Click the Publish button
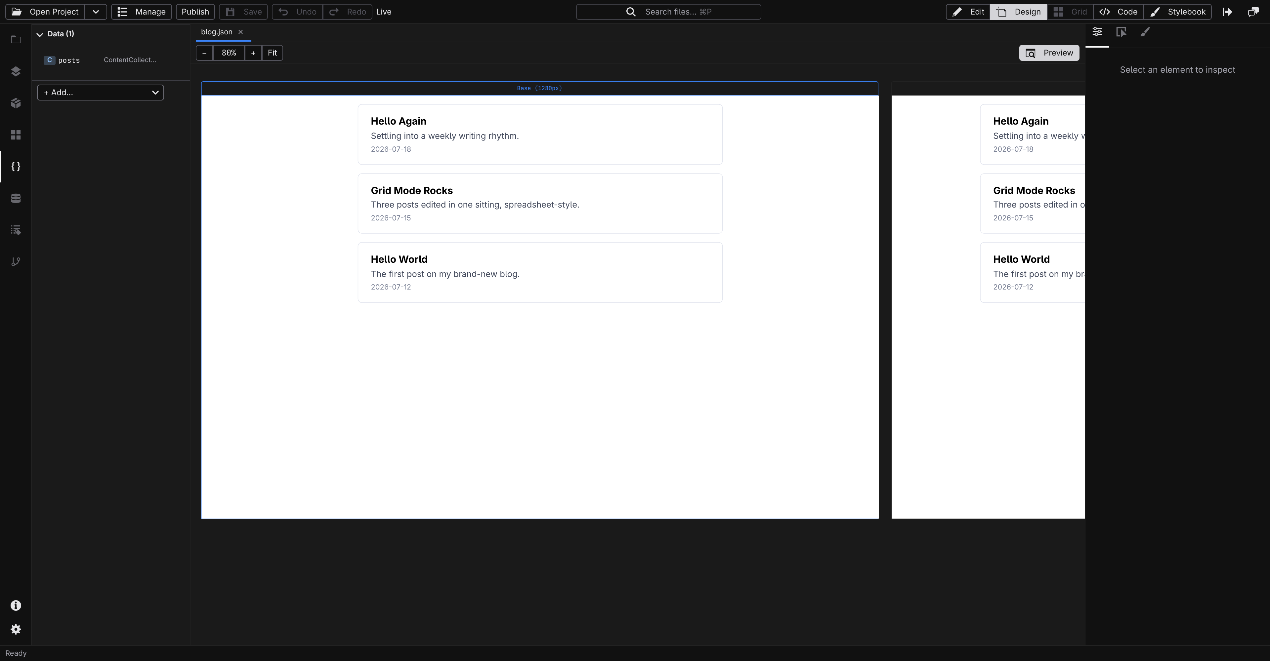The height and width of the screenshot is (661, 1270). [x=195, y=12]
